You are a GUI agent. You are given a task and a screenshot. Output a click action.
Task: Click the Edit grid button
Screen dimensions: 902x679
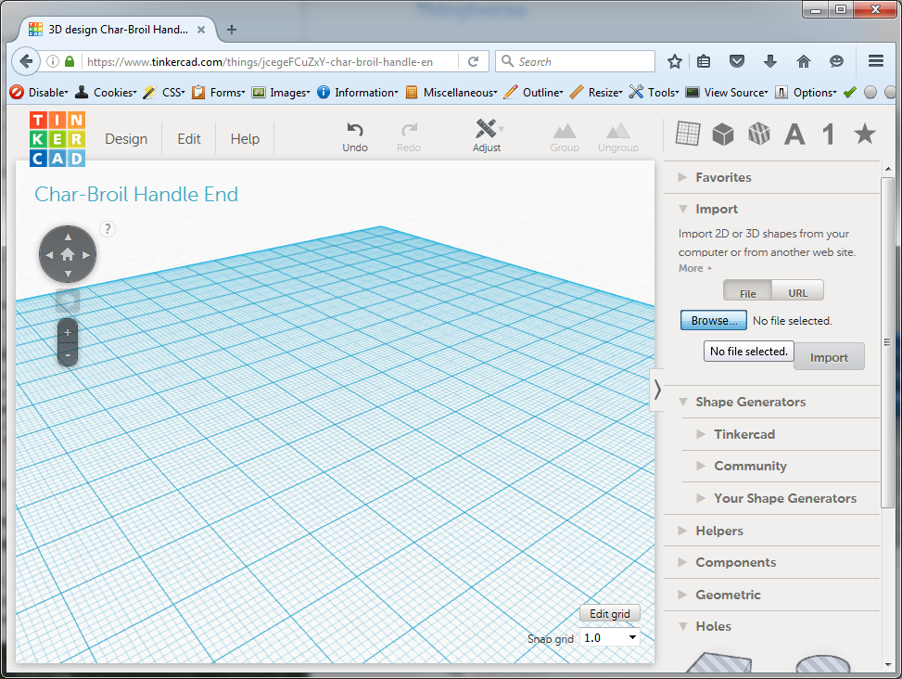click(x=610, y=613)
